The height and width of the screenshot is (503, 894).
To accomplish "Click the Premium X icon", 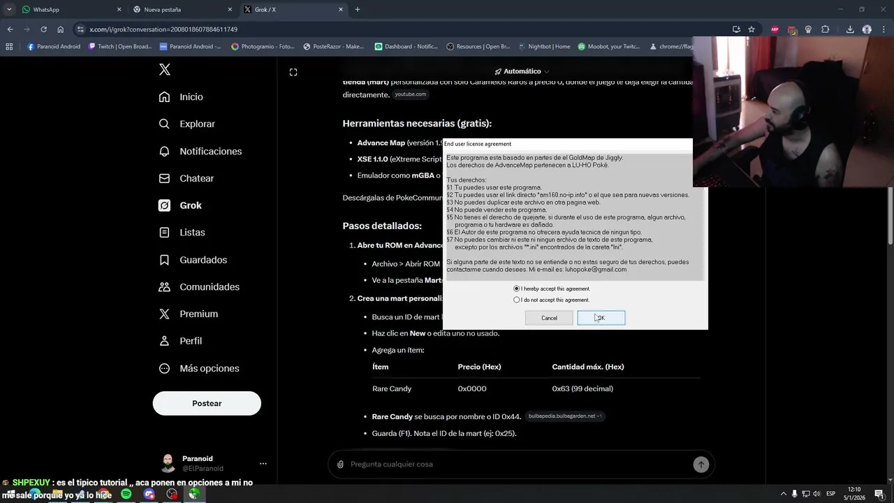I will 164,314.
